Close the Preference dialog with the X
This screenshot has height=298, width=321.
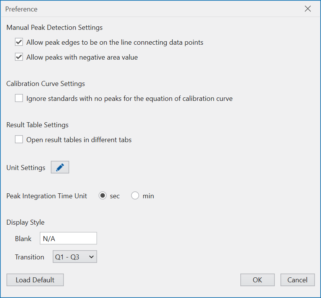tap(308, 9)
